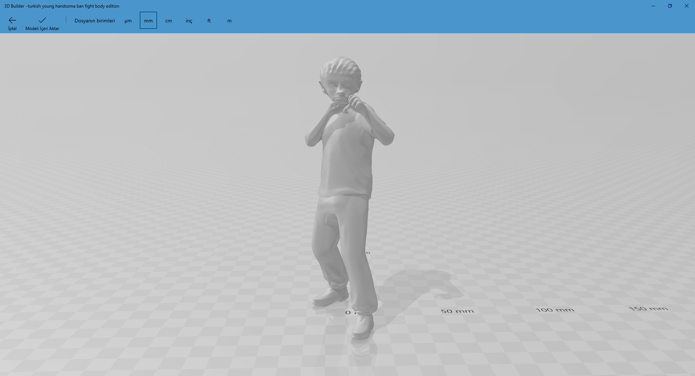Minimize the 3D Builder window

click(653, 6)
